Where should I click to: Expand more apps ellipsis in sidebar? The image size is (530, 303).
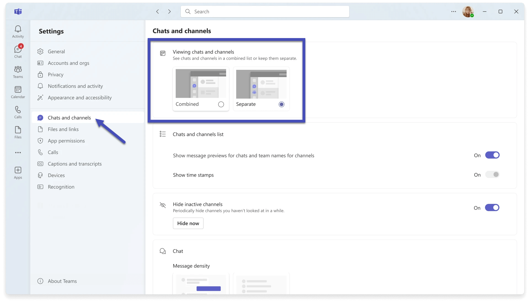[x=18, y=153]
